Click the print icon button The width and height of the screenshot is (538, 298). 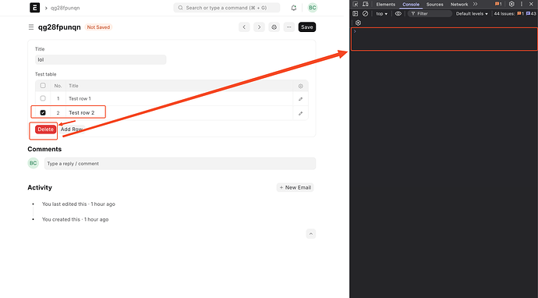point(274,27)
